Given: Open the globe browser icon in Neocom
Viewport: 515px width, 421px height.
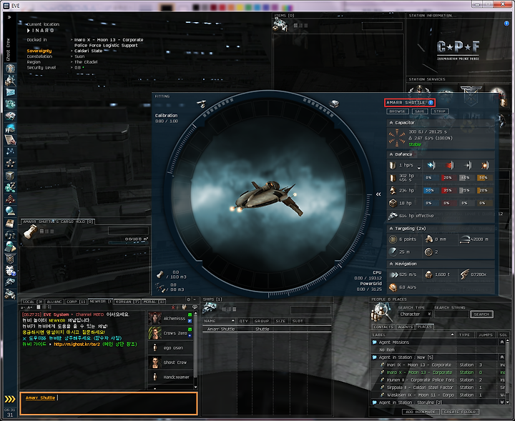Looking at the screenshot, I should click(x=11, y=211).
